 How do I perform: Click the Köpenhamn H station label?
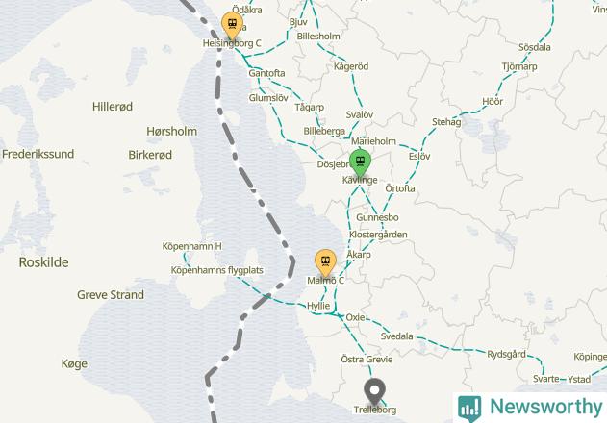pos(192,246)
